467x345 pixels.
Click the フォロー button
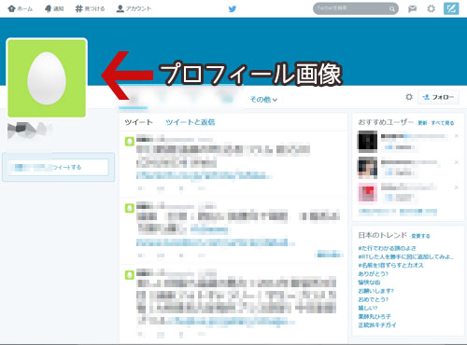click(438, 97)
